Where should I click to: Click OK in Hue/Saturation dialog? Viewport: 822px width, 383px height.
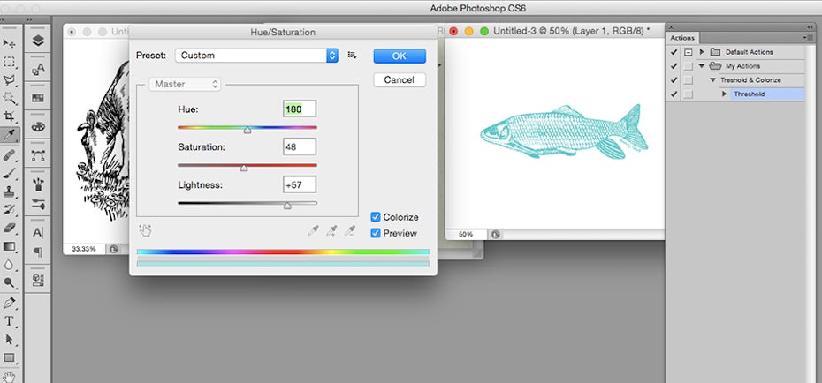tap(399, 56)
